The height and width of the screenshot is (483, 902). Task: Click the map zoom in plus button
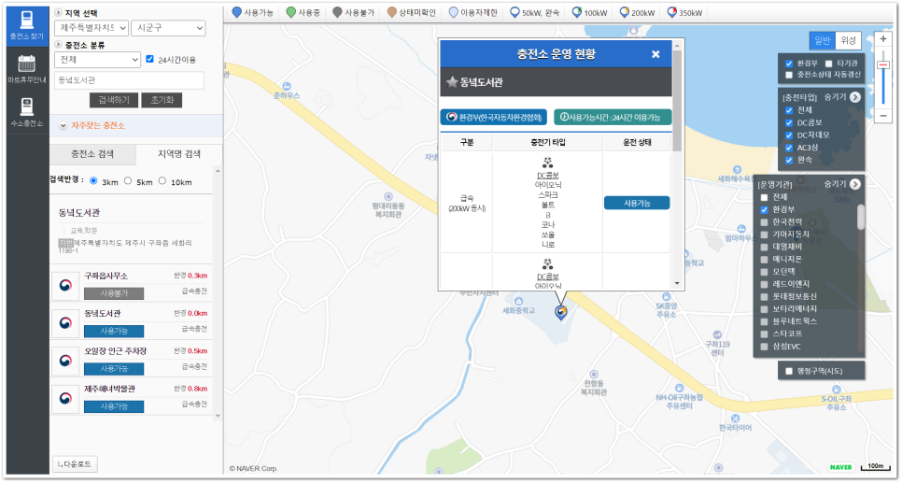[883, 40]
